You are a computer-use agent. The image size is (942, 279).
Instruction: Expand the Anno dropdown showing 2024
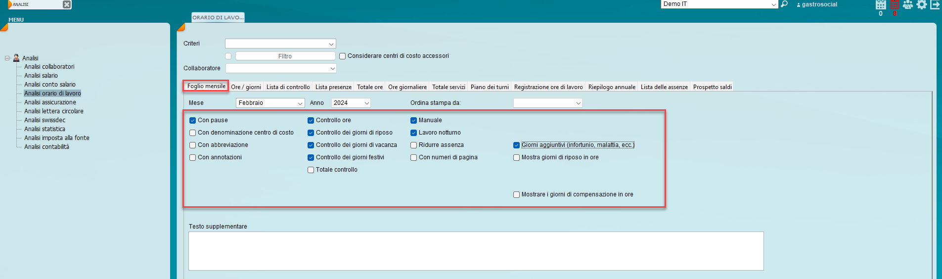(x=351, y=103)
